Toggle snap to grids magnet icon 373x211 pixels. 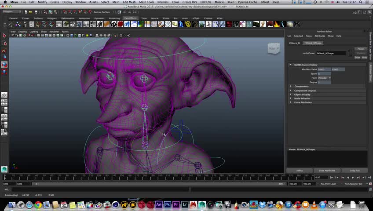[x=65, y=12]
